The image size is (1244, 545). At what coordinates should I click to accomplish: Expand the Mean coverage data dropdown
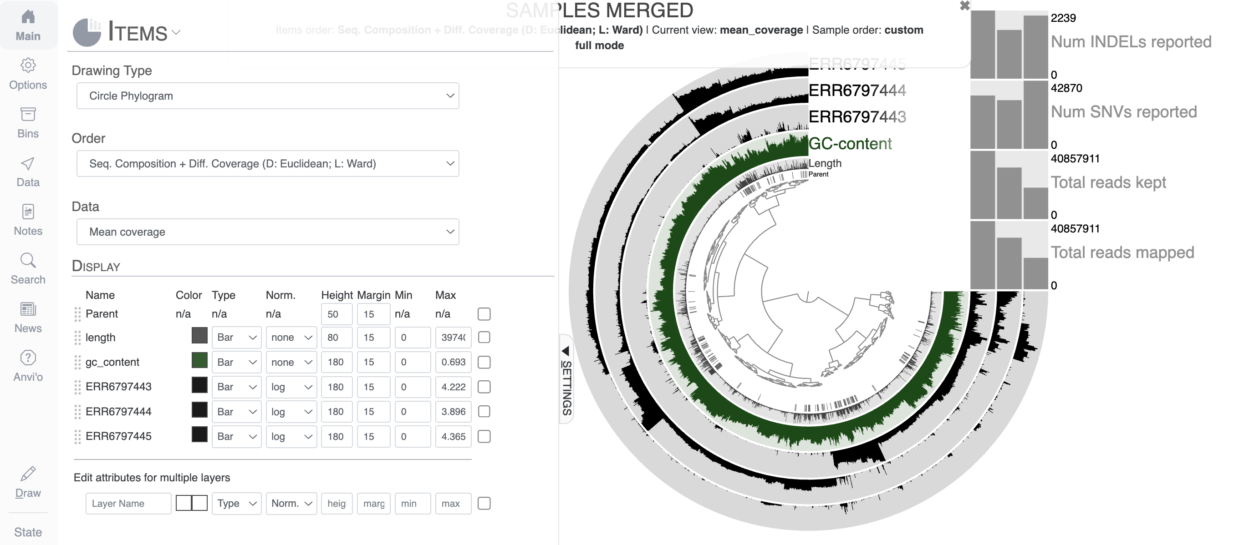tap(268, 232)
